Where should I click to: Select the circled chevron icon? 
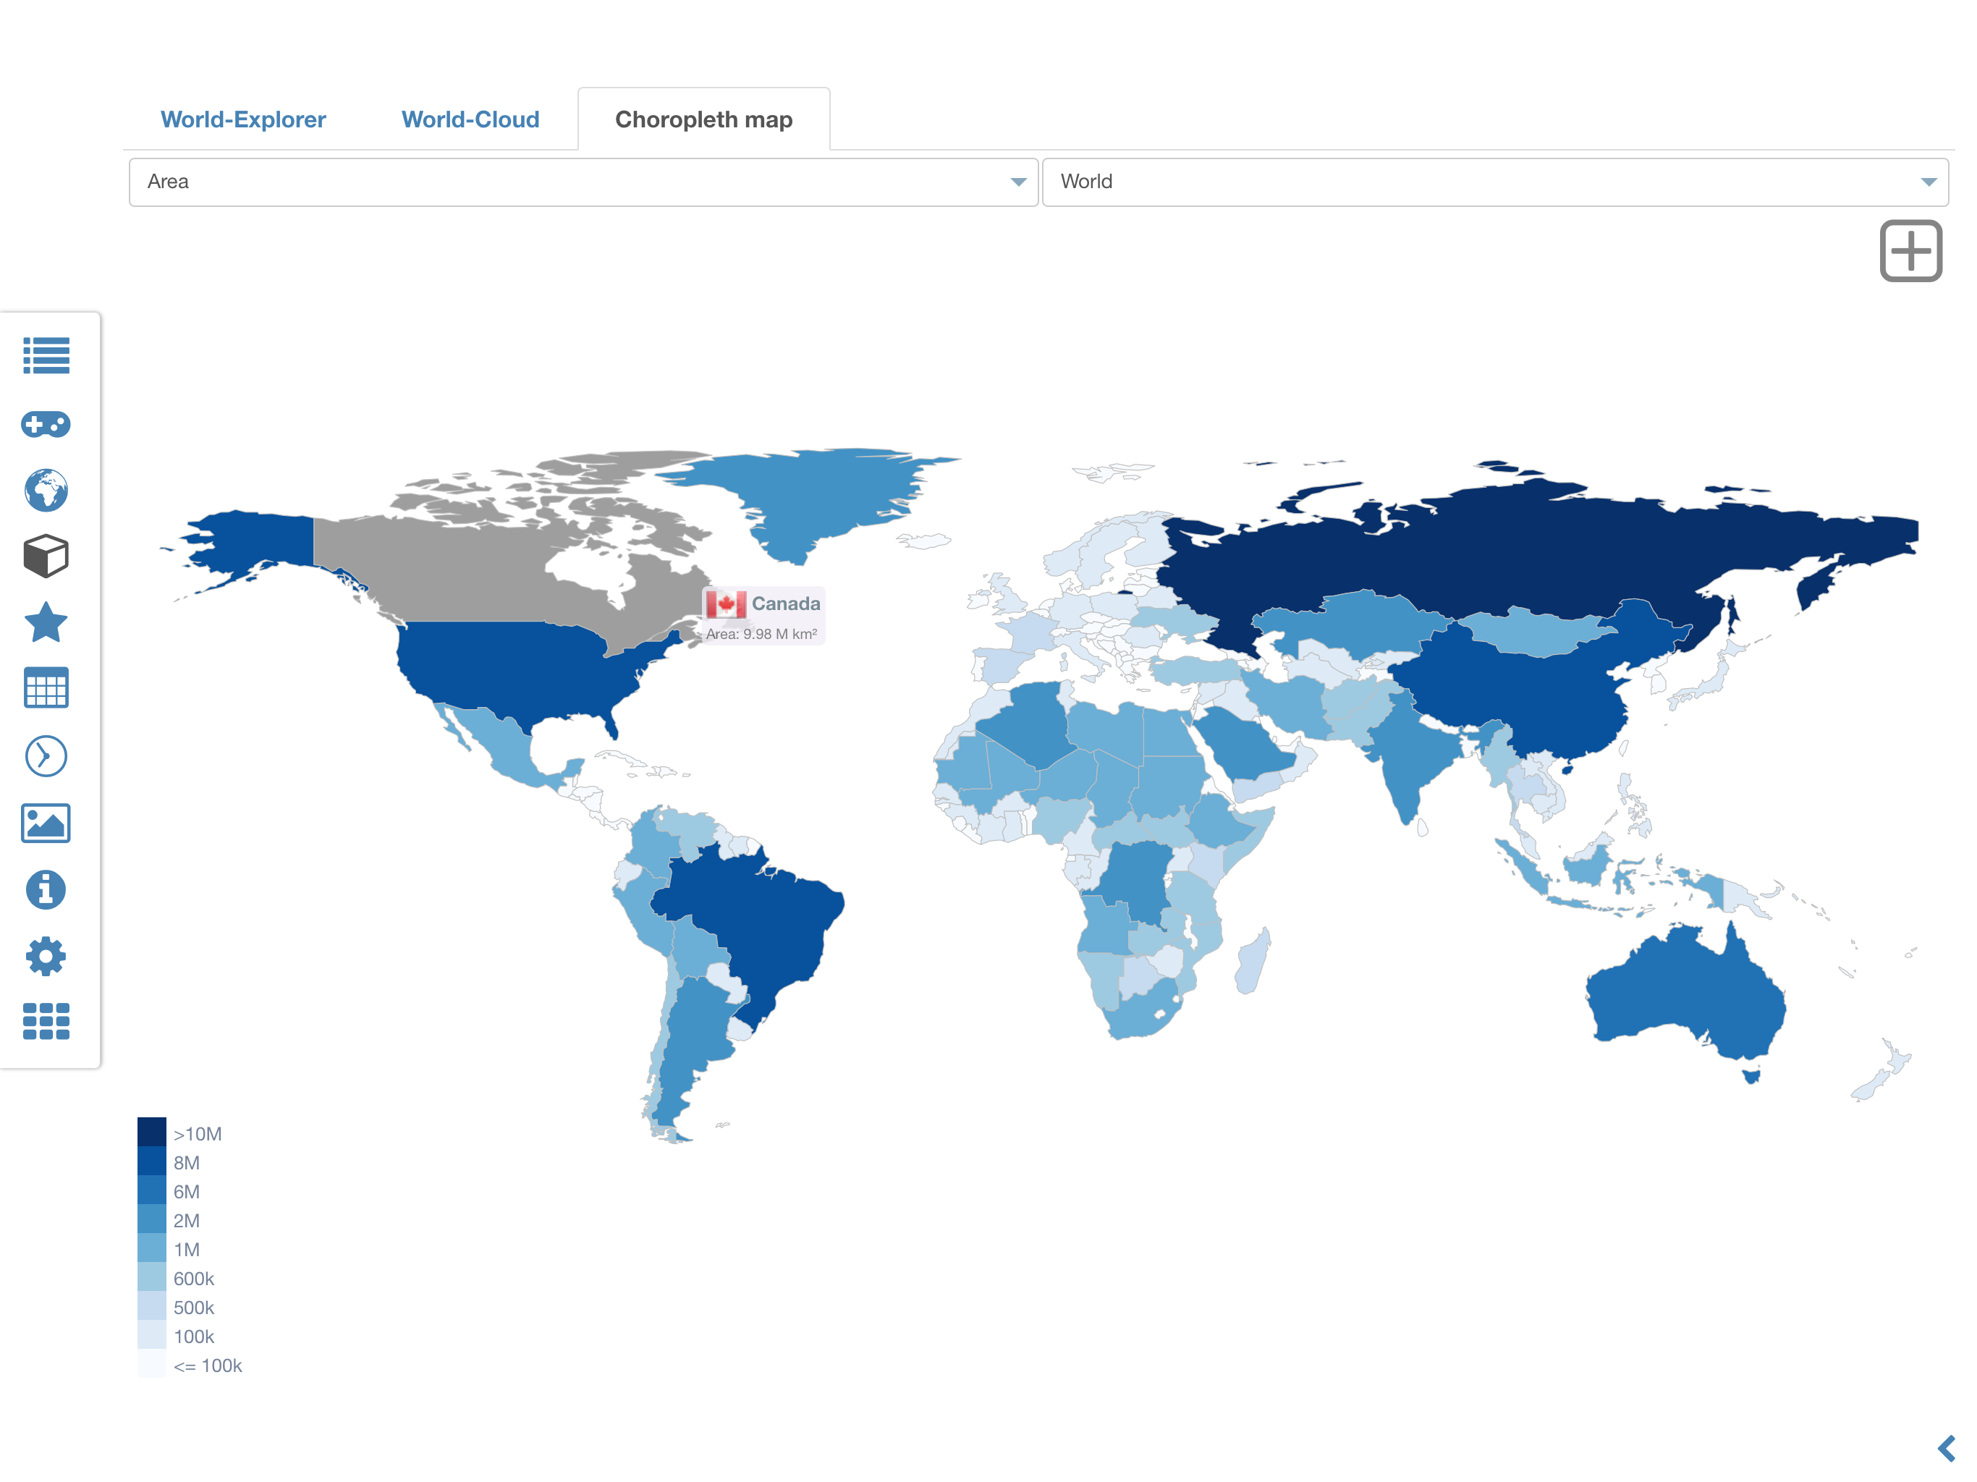(x=46, y=756)
